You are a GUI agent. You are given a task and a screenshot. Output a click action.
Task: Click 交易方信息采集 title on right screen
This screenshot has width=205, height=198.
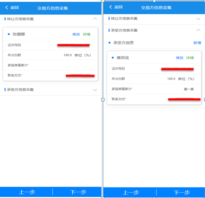point(156,8)
